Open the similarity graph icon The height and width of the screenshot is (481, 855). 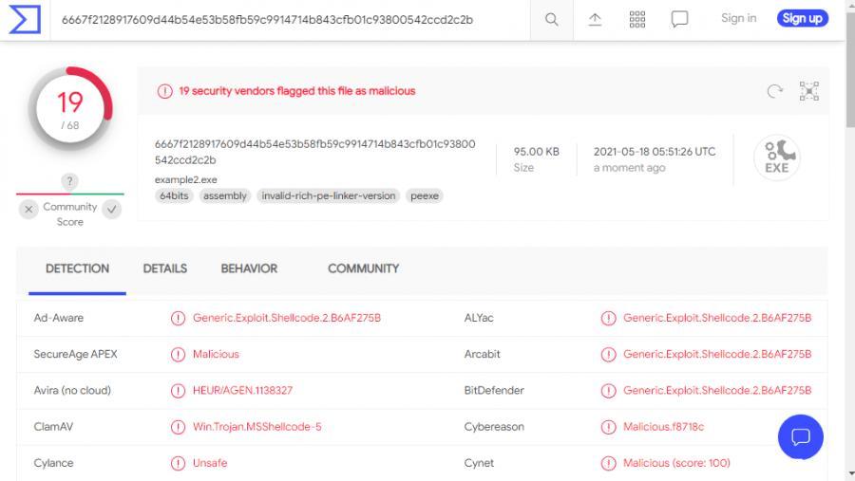coord(808,91)
